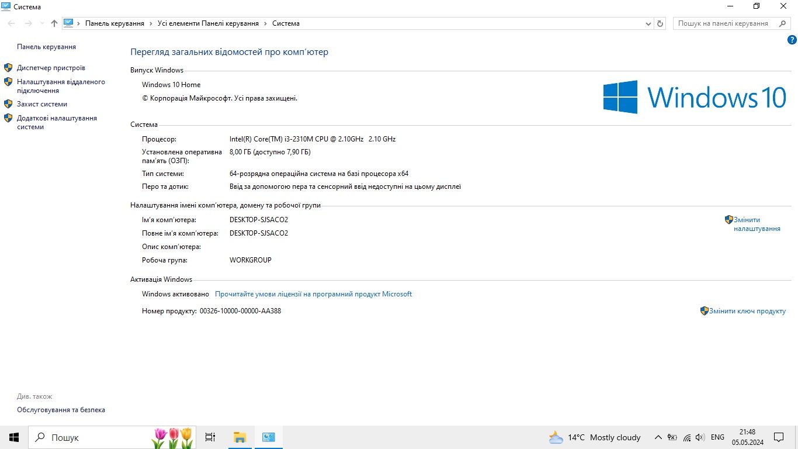Open the Action Center notifications icon

coord(779,437)
